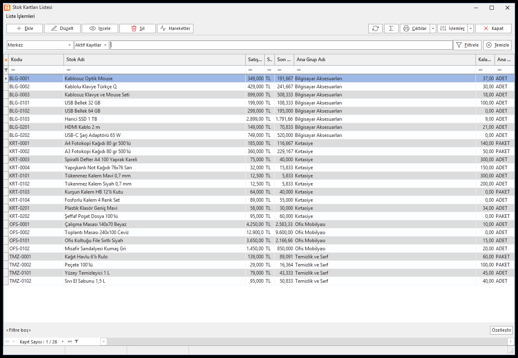Click the Kapat button
The width and height of the screenshot is (518, 358).
pyautogui.click(x=493, y=28)
